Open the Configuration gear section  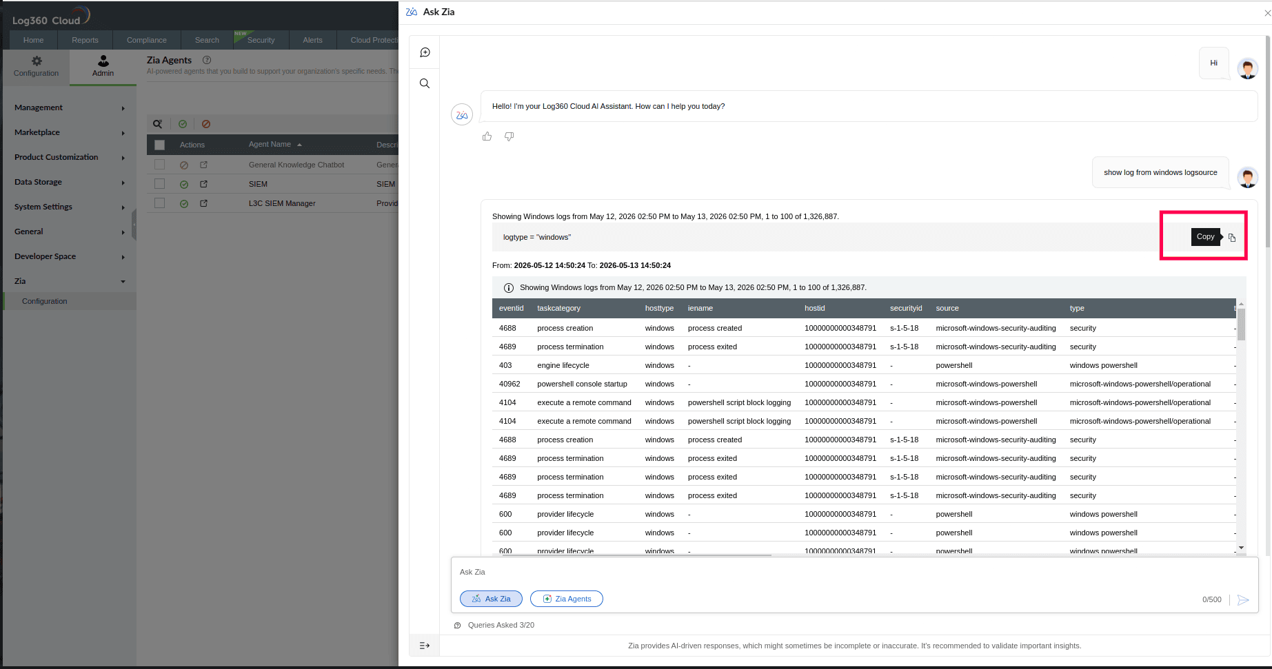click(x=37, y=66)
